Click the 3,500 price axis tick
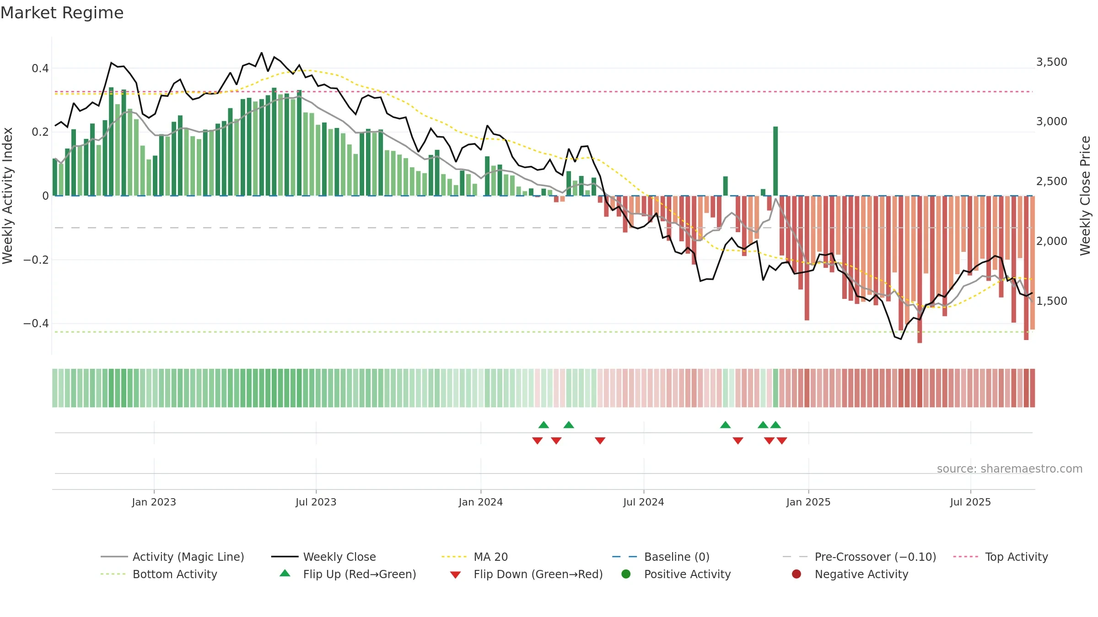The image size is (1098, 617). (x=1051, y=62)
